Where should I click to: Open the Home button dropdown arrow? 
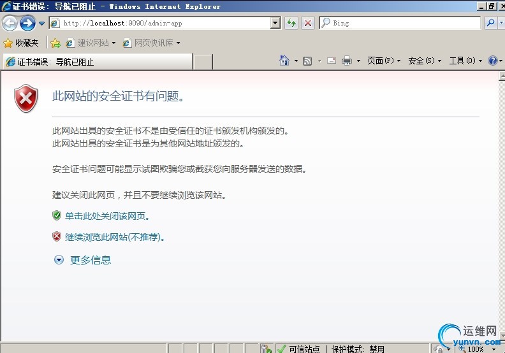coord(296,61)
